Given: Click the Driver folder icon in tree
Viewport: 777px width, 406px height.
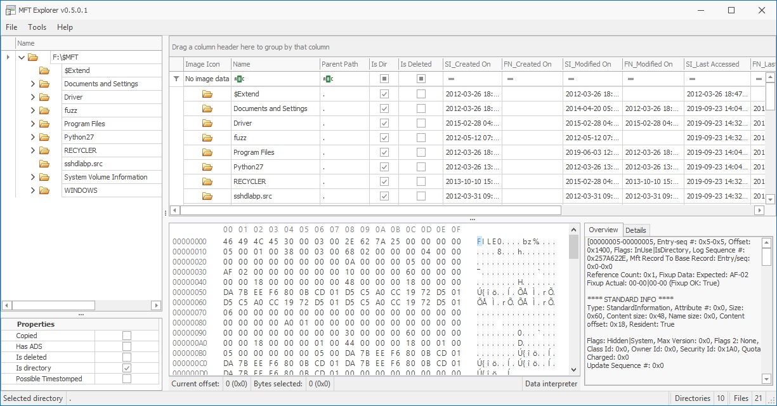Looking at the screenshot, I should [44, 97].
